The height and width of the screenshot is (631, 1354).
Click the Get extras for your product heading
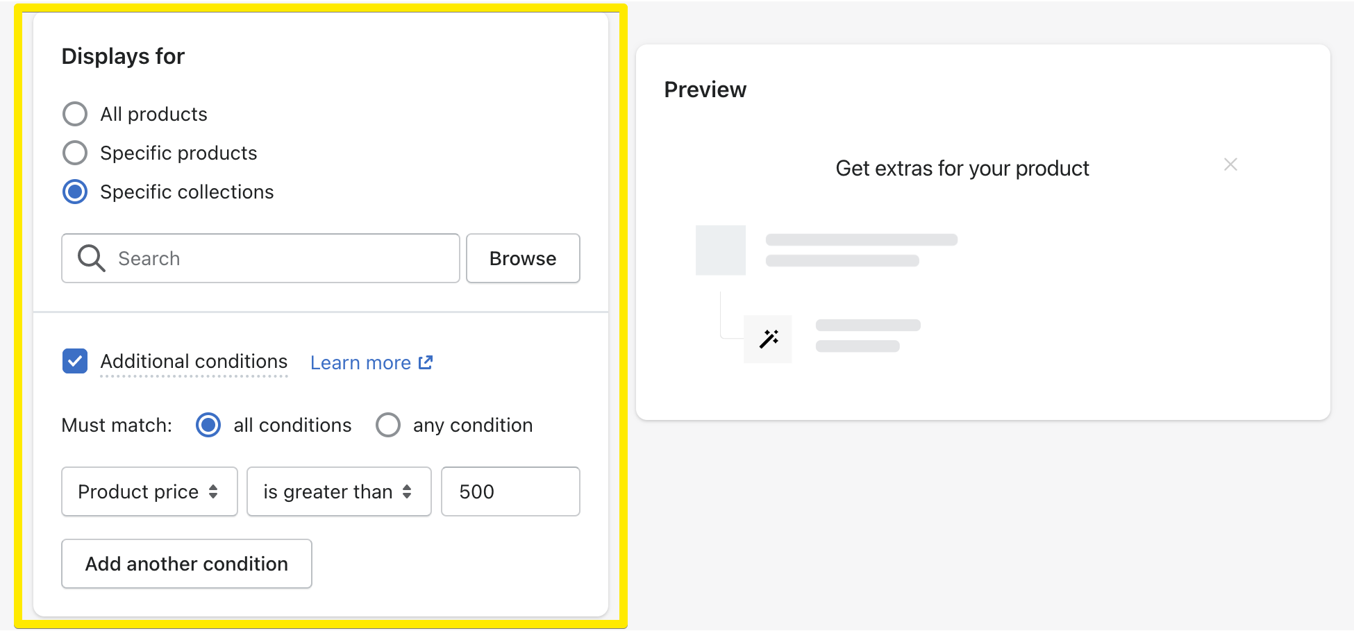pos(962,169)
